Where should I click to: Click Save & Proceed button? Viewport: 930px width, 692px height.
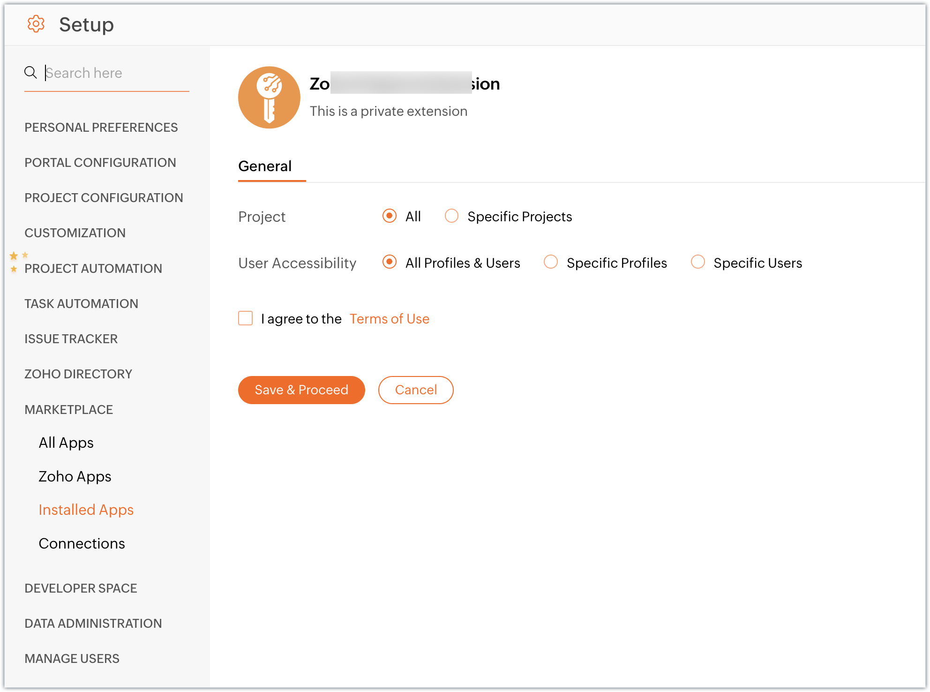[301, 390]
